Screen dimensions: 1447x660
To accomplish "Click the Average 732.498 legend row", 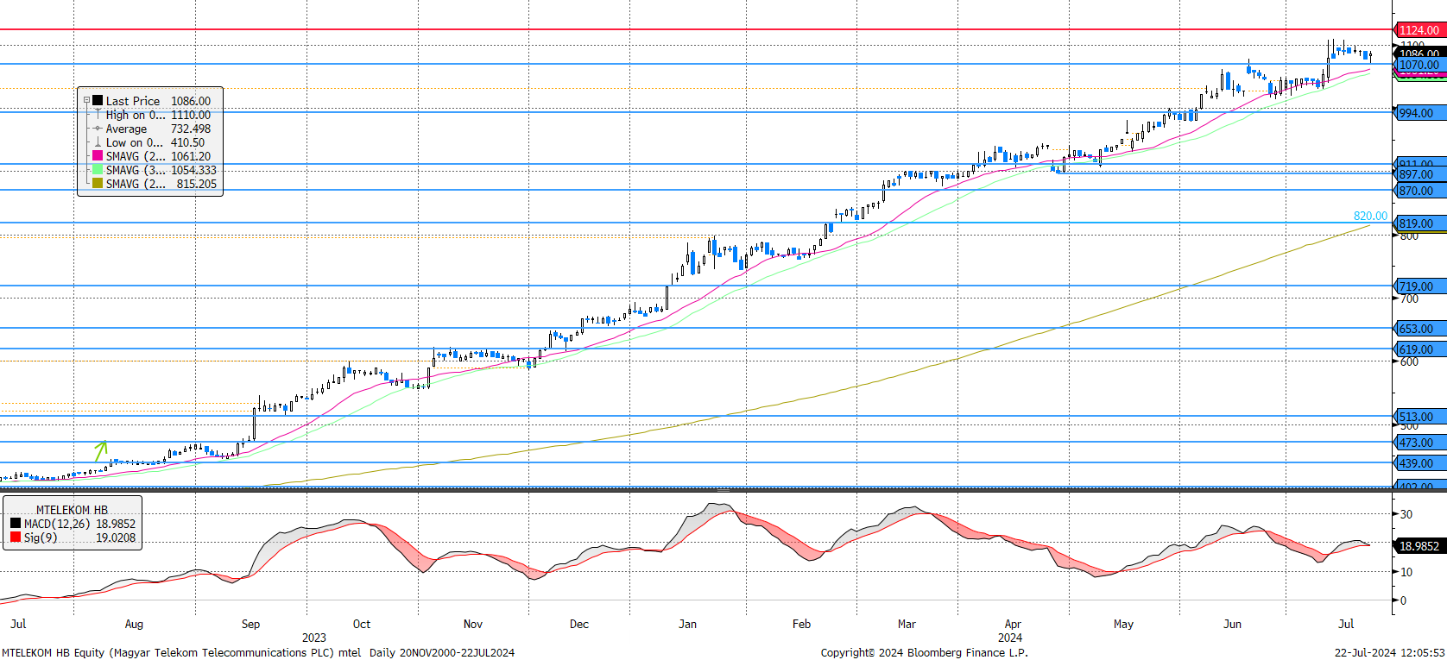I will click(151, 129).
